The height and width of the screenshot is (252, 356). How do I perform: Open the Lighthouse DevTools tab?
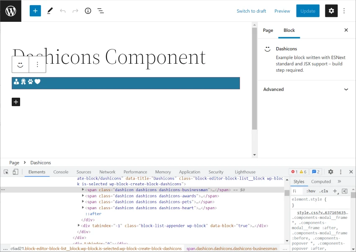(x=245, y=172)
